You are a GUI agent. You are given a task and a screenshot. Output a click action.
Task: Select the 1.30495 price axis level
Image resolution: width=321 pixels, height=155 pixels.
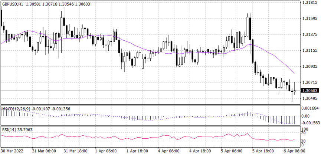coord(309,99)
